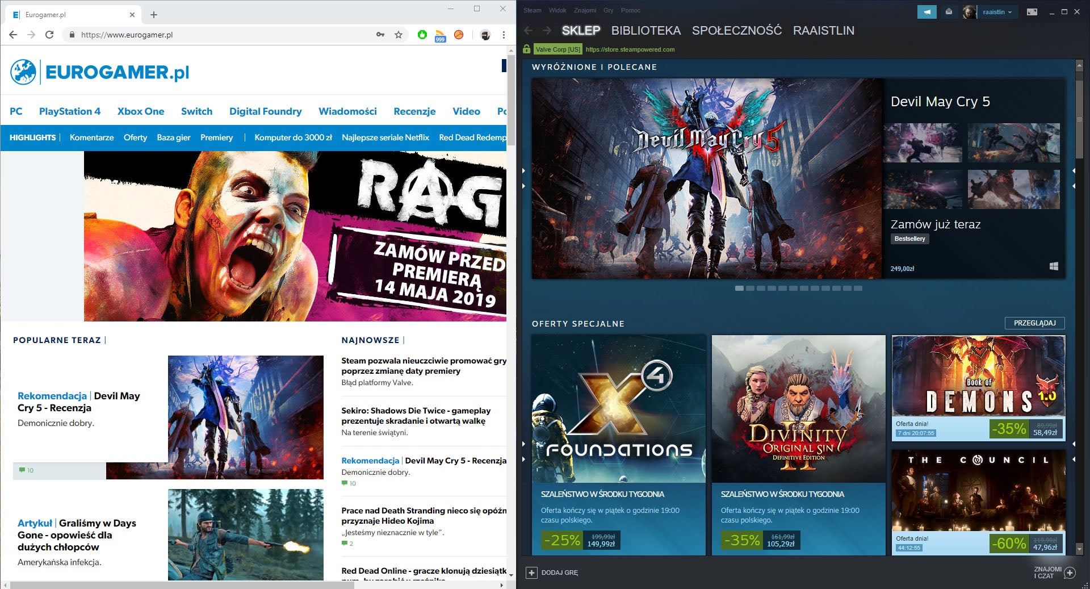
Task: Switch Steam to Big Picture mode
Action: (1032, 12)
